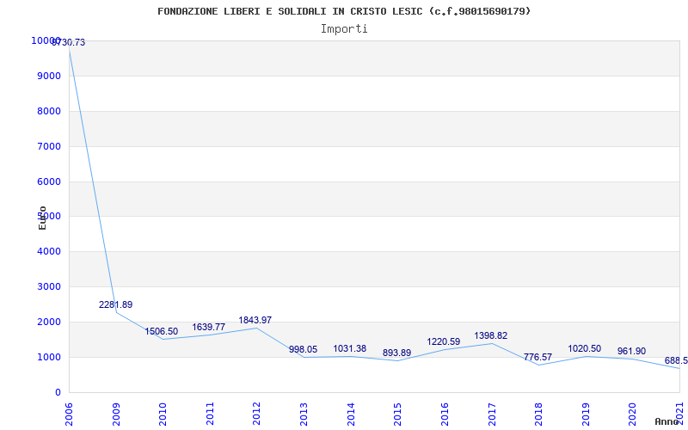Image resolution: width=688 pixels, height=430 pixels.
Task: Click the 2017 x-axis year label
Action: point(492,412)
